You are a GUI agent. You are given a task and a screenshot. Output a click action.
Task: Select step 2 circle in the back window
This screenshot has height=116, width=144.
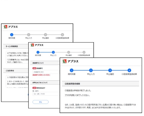(29, 35)
